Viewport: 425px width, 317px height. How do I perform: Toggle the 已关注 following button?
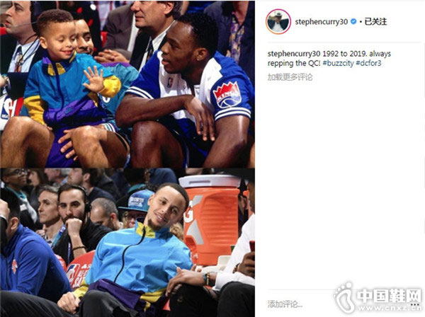pyautogui.click(x=375, y=22)
